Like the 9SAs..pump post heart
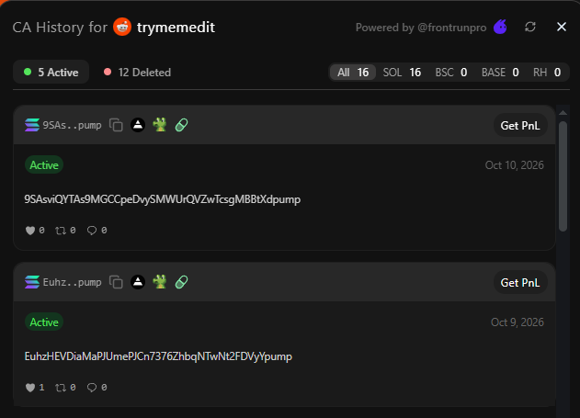Viewport: 580px width, 418px height. click(30, 231)
